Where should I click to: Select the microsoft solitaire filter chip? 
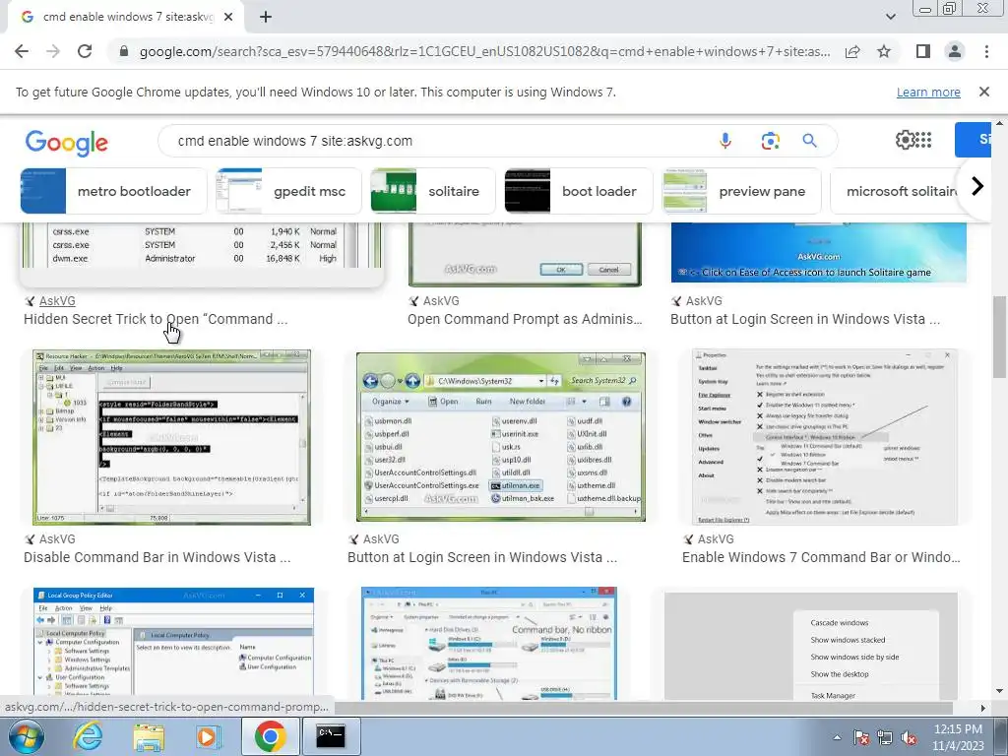click(894, 191)
